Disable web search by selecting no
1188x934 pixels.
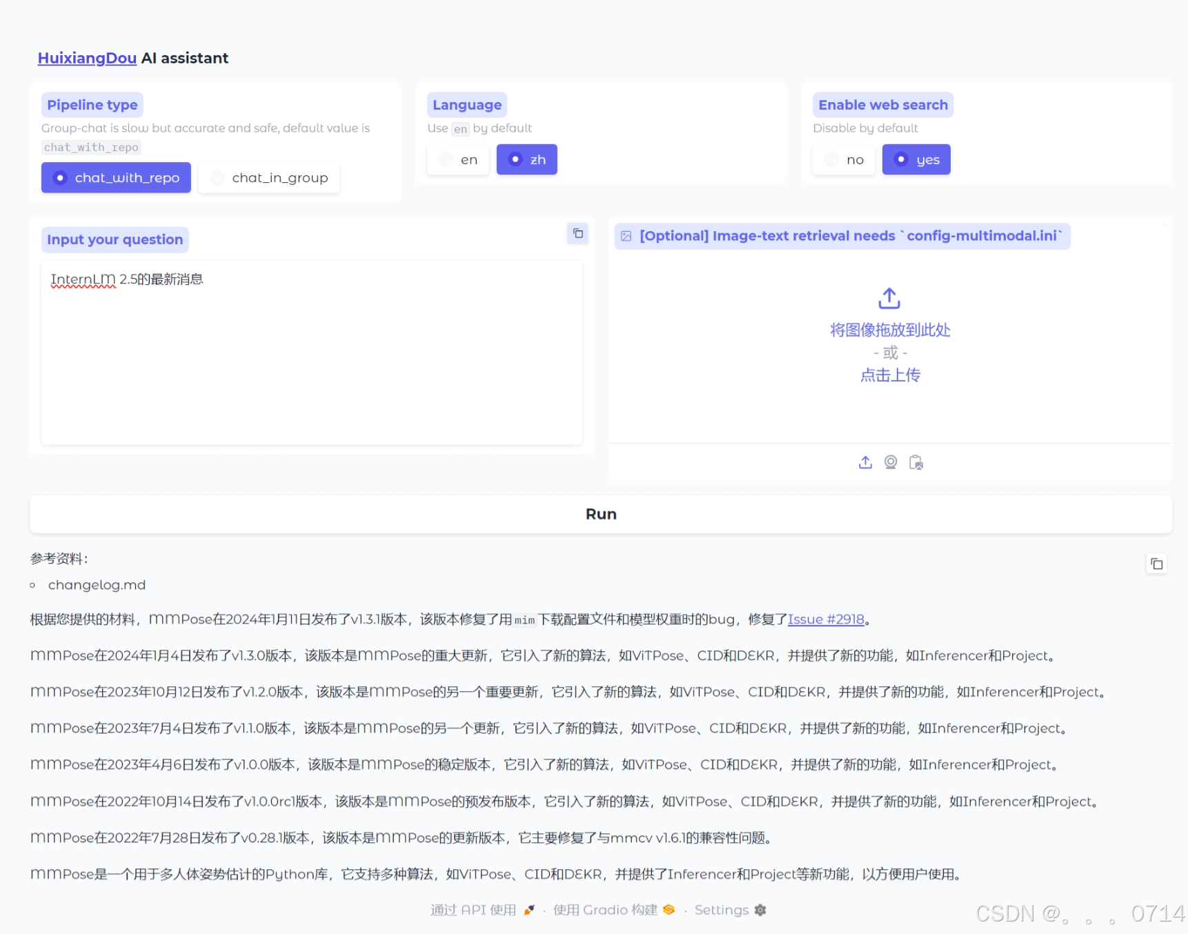843,159
